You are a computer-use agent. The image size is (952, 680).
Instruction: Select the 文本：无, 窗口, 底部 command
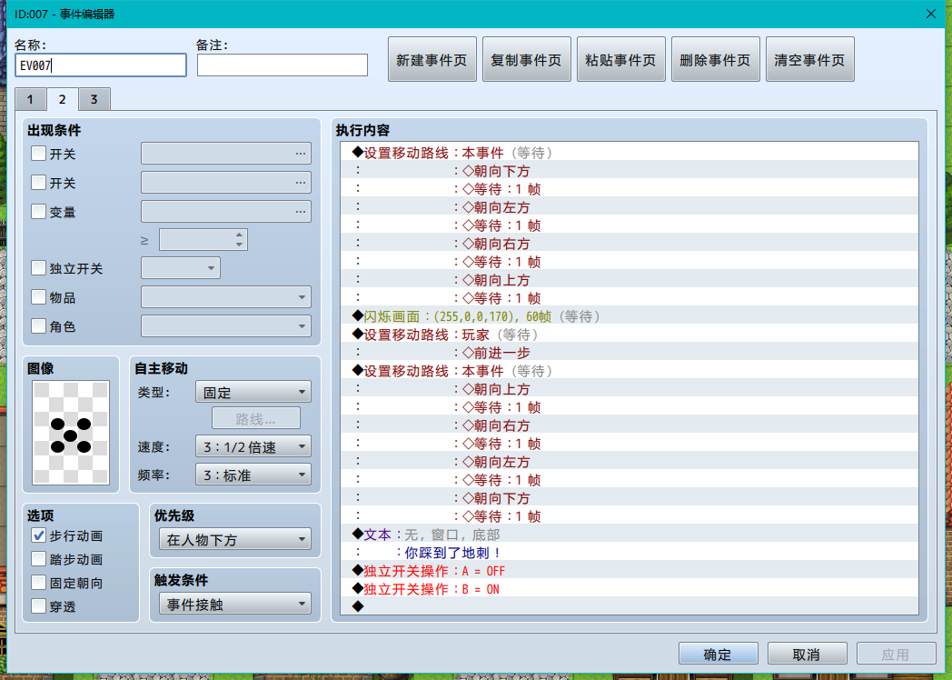[630, 535]
